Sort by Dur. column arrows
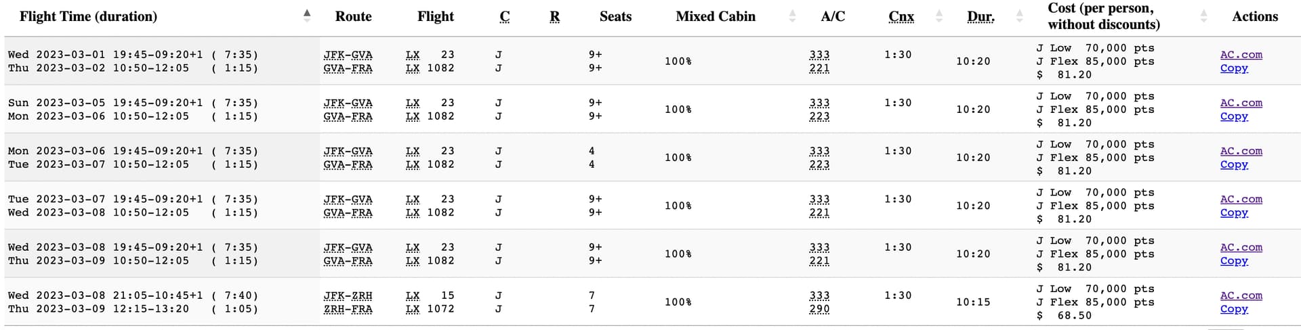This screenshot has width=1301, height=330. 1019,16
